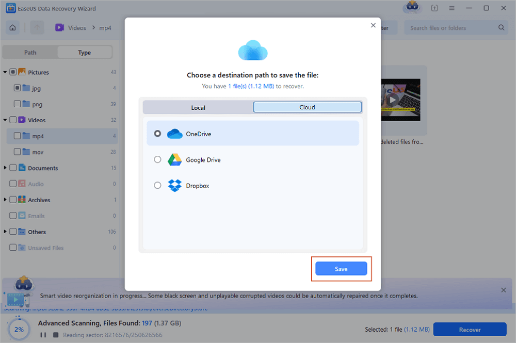516x343 pixels.
Task: Pause the advanced scanning
Action: tap(43, 335)
